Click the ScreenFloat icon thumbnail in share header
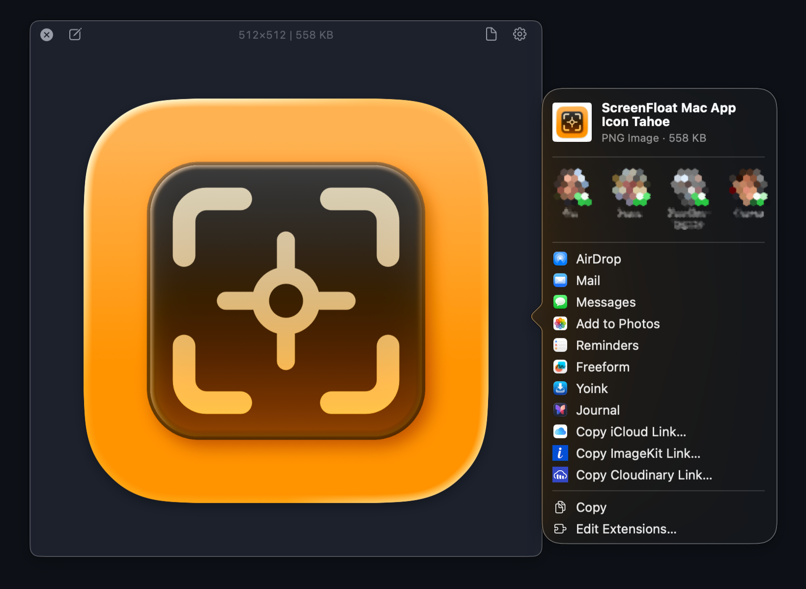Screen dimensions: 806x589 pos(572,122)
